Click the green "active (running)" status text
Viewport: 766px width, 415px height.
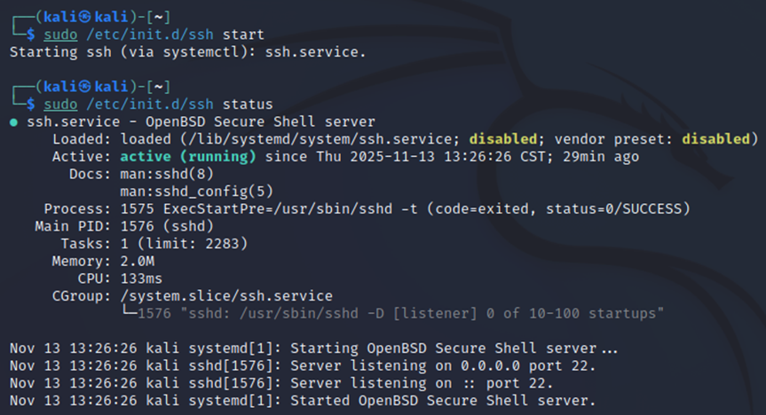[188, 157]
